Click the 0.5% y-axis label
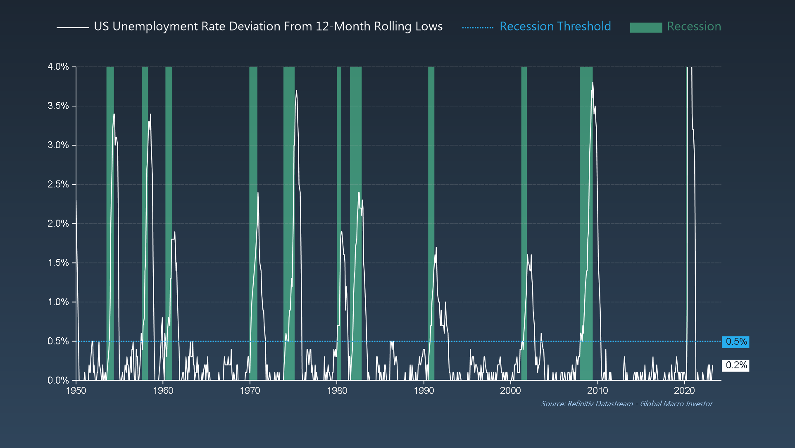The width and height of the screenshot is (795, 448). coord(58,341)
